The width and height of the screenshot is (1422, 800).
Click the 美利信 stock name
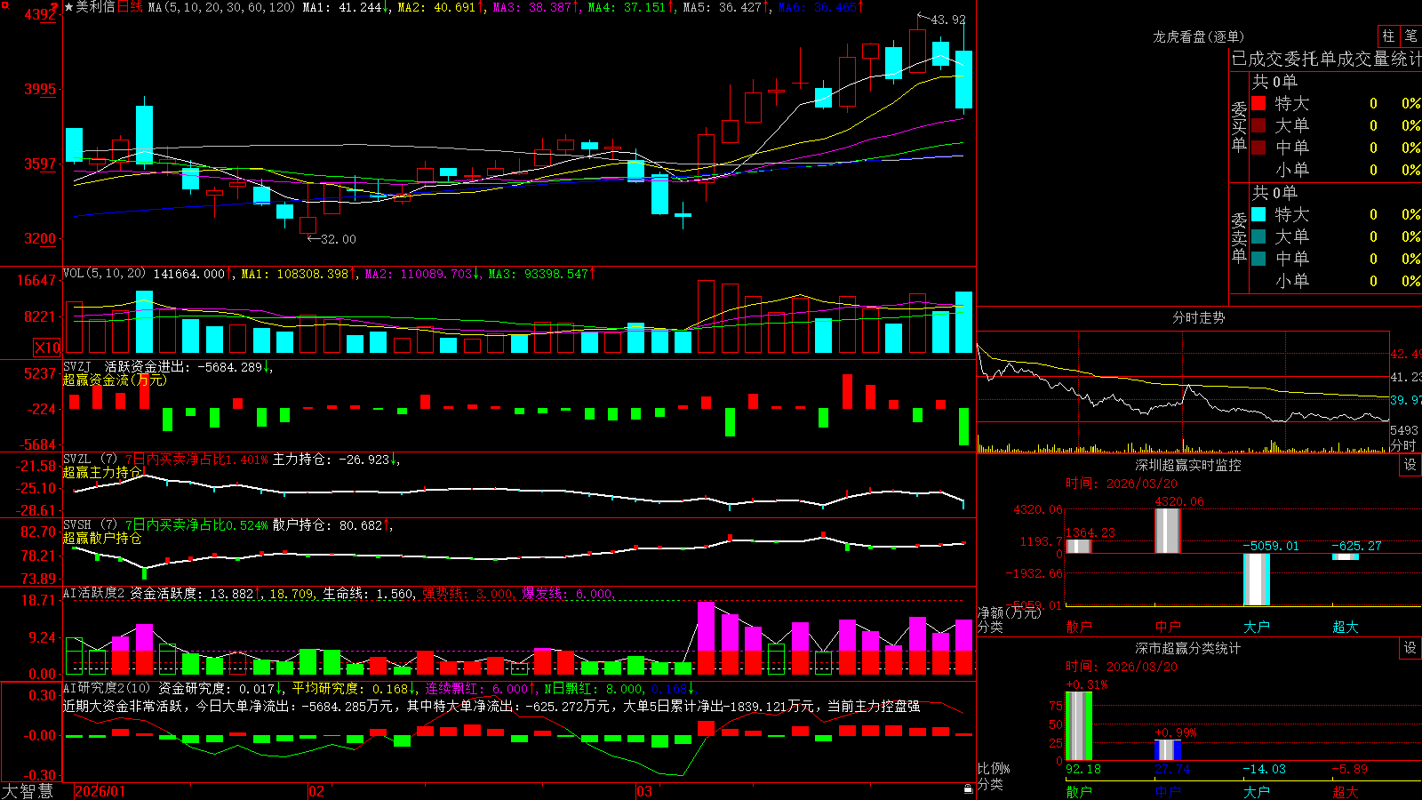[96, 7]
